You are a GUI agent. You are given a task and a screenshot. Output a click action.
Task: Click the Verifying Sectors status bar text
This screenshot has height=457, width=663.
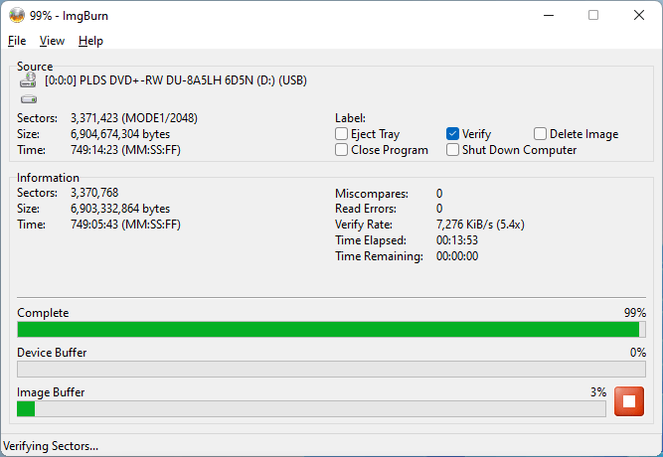pos(52,446)
